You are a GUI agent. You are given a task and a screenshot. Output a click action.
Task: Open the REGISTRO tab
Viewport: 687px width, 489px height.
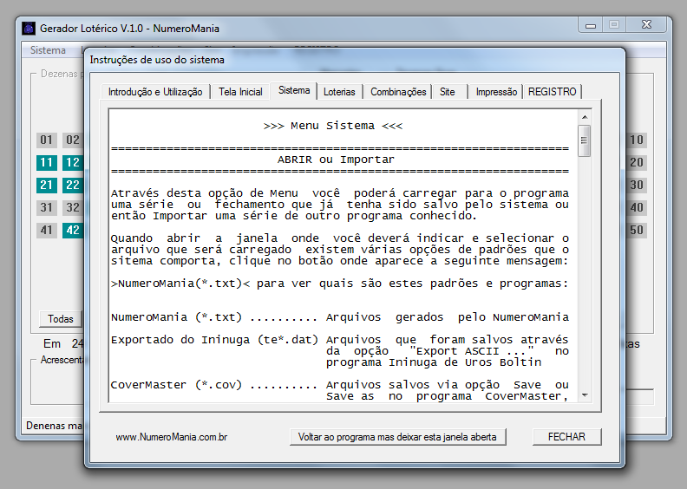coord(552,92)
